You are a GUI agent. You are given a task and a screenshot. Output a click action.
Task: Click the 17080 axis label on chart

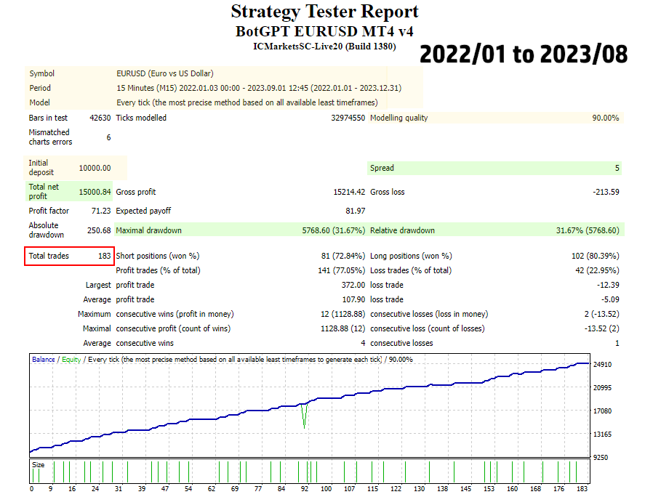pyautogui.click(x=602, y=411)
